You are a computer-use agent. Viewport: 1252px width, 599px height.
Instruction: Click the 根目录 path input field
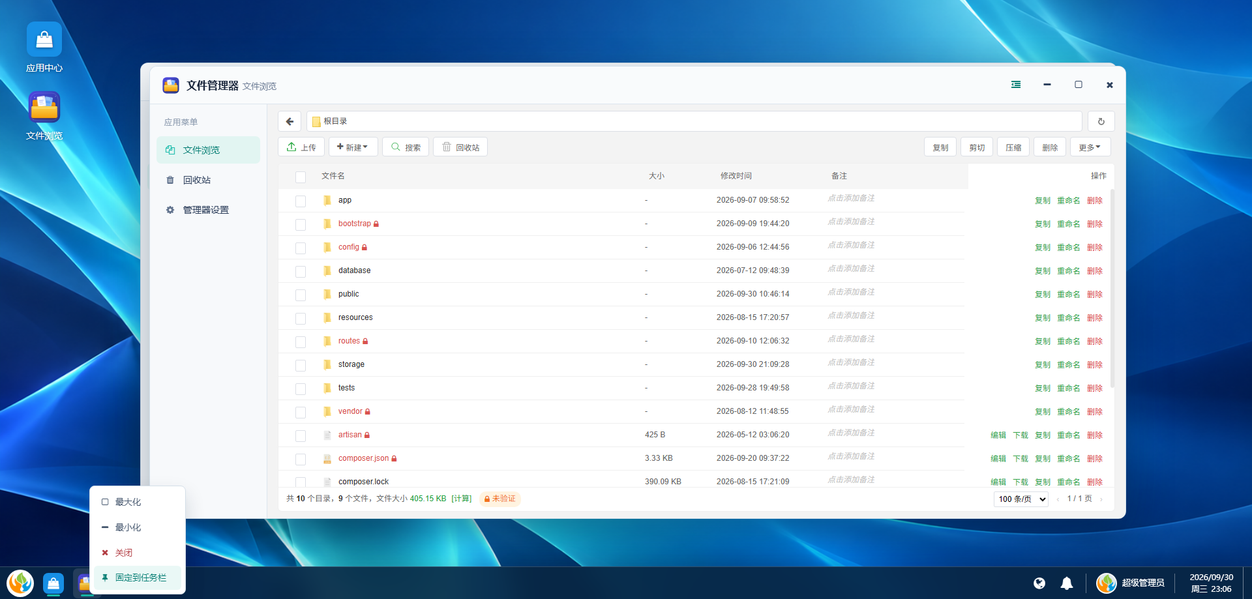tap(694, 121)
